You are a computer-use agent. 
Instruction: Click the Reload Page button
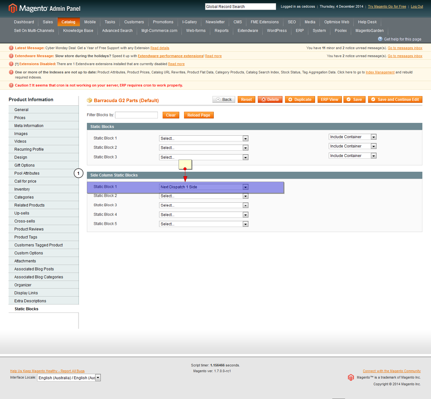tap(199, 115)
